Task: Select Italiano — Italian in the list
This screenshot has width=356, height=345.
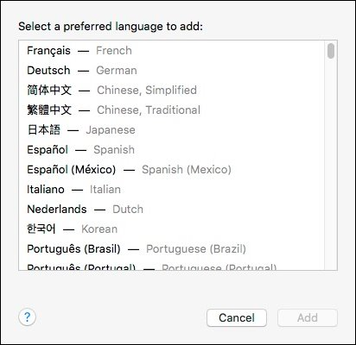Action: [172, 190]
